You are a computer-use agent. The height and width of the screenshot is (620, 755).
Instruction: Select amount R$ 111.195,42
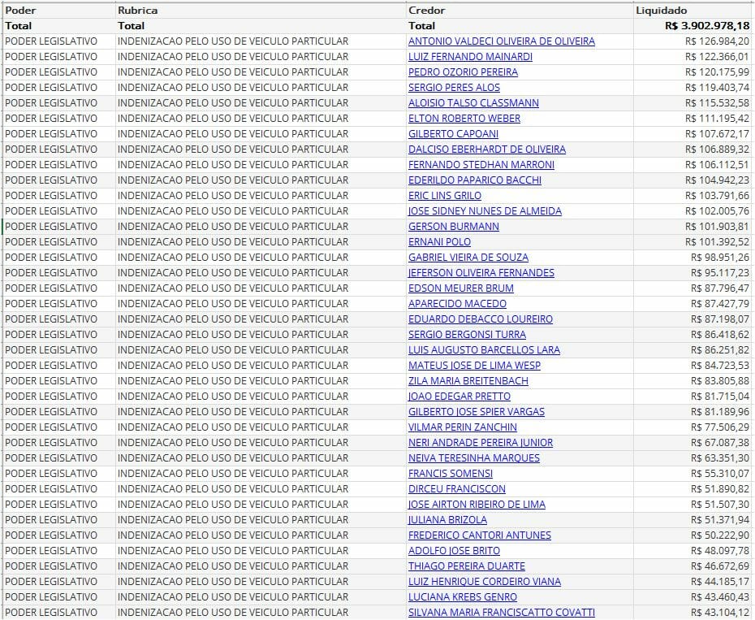coord(717,119)
